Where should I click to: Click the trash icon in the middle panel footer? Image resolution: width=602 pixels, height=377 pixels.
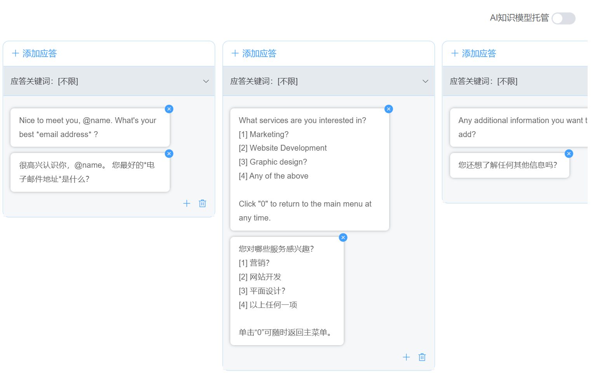[x=422, y=357]
